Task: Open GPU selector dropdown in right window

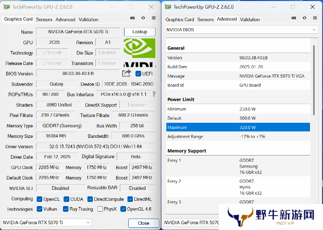Action: pos(191,223)
